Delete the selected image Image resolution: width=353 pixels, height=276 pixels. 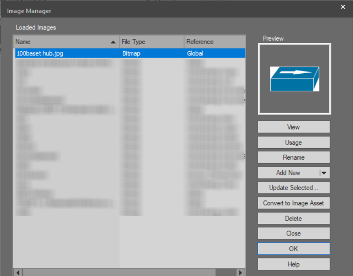coord(293,218)
